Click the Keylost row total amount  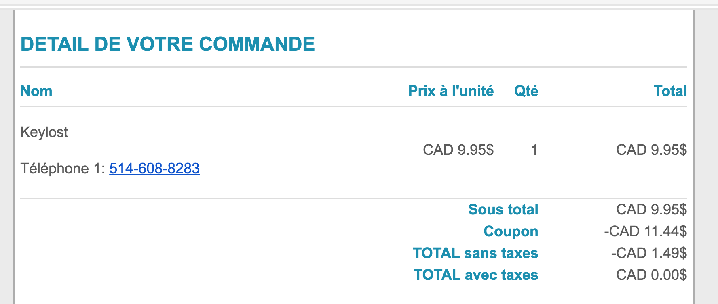[x=651, y=150]
